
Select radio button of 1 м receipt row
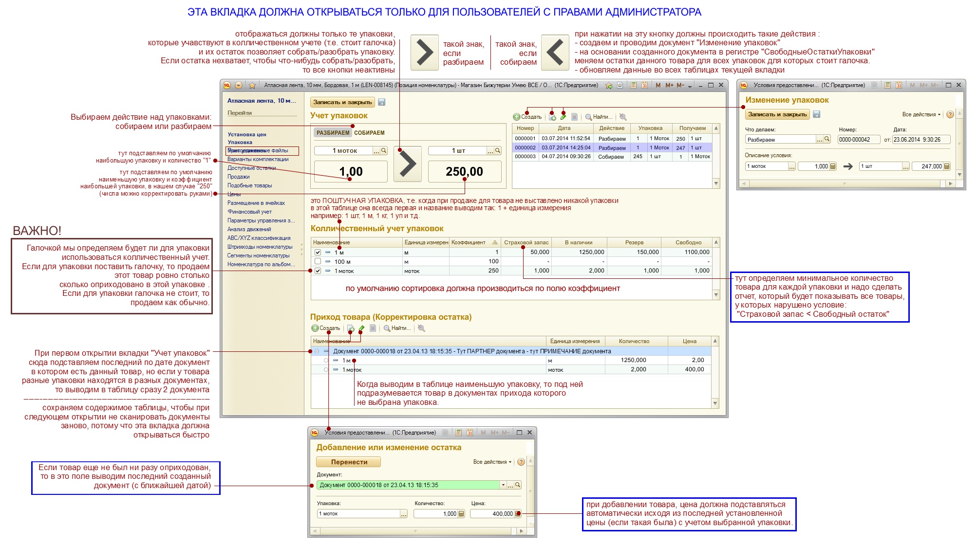tap(326, 361)
